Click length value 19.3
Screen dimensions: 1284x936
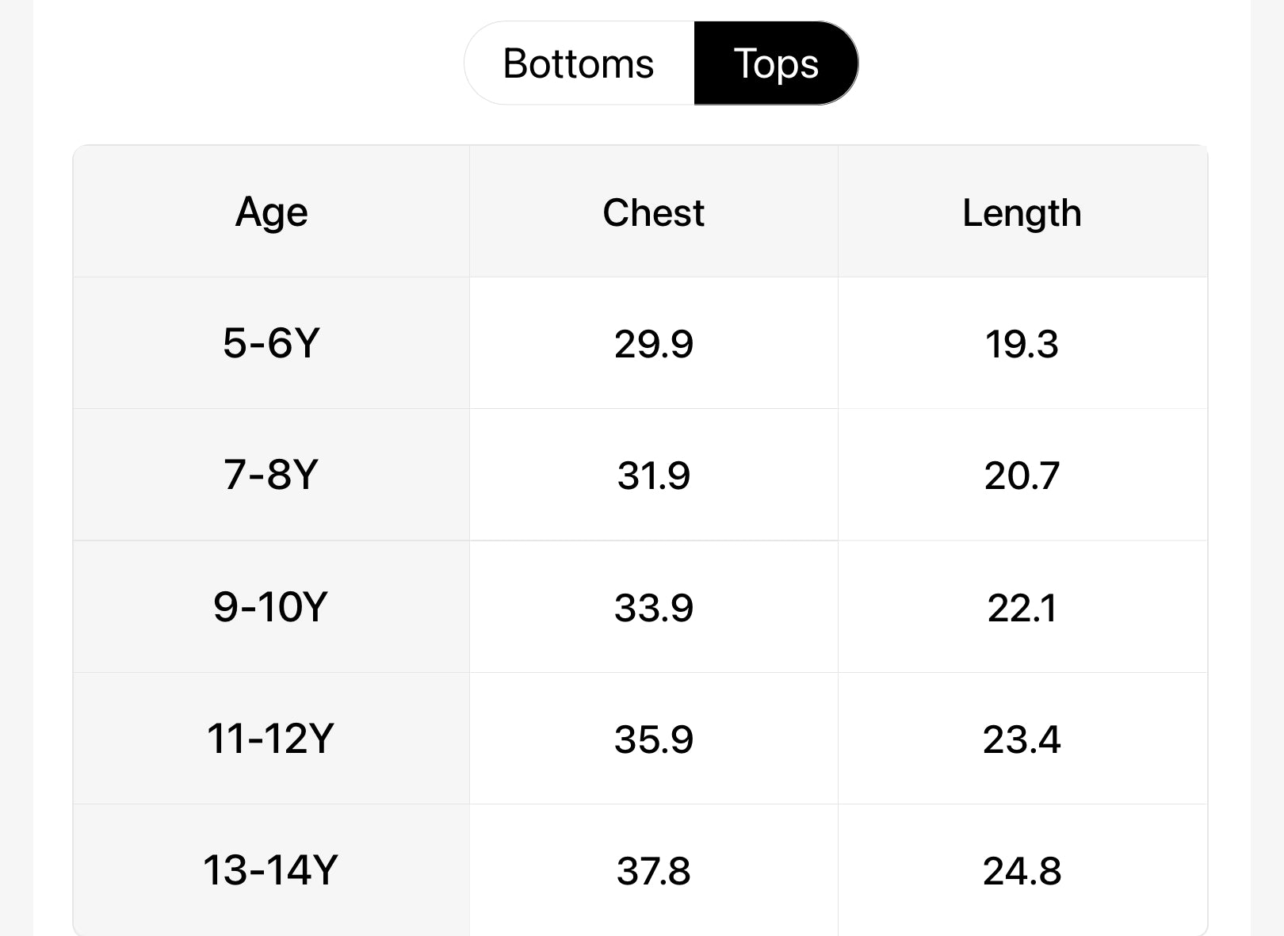(x=1022, y=344)
